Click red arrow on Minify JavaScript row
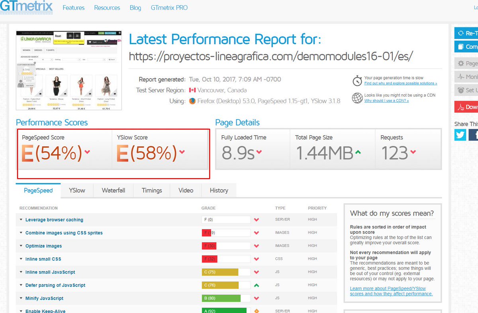This screenshot has width=478, height=313. (257, 299)
